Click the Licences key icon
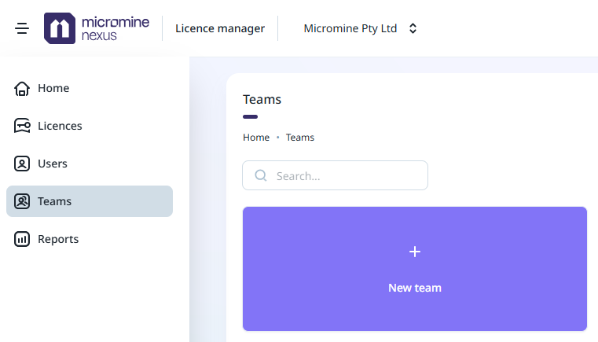This screenshot has width=598, height=342. click(x=22, y=126)
